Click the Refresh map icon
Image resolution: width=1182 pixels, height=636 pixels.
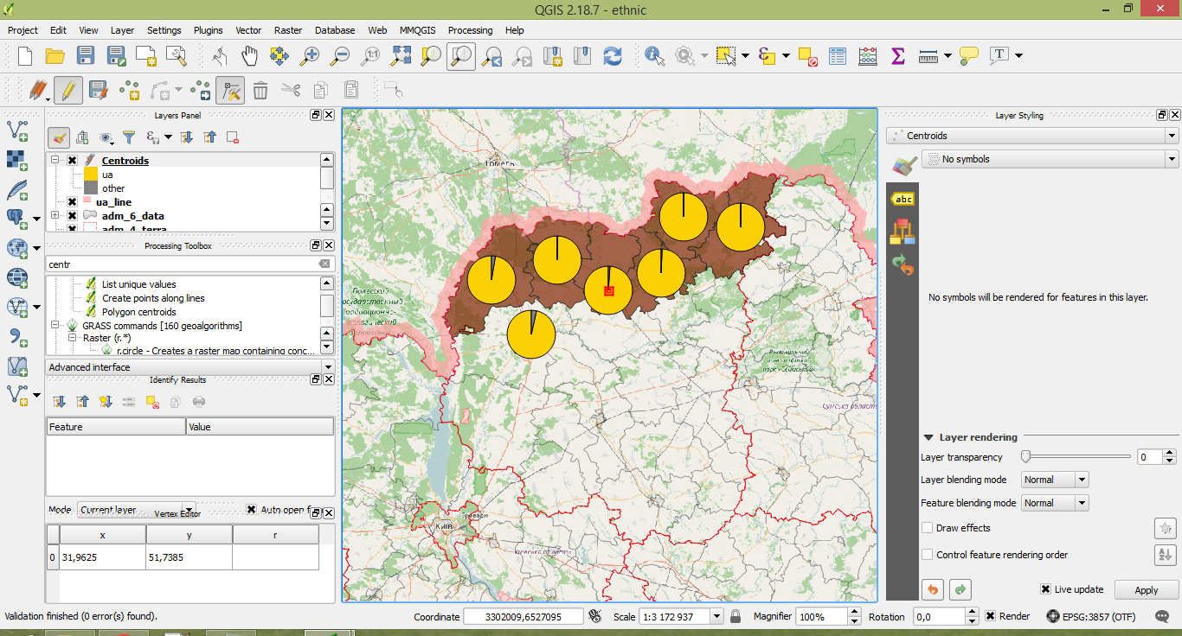pyautogui.click(x=613, y=56)
